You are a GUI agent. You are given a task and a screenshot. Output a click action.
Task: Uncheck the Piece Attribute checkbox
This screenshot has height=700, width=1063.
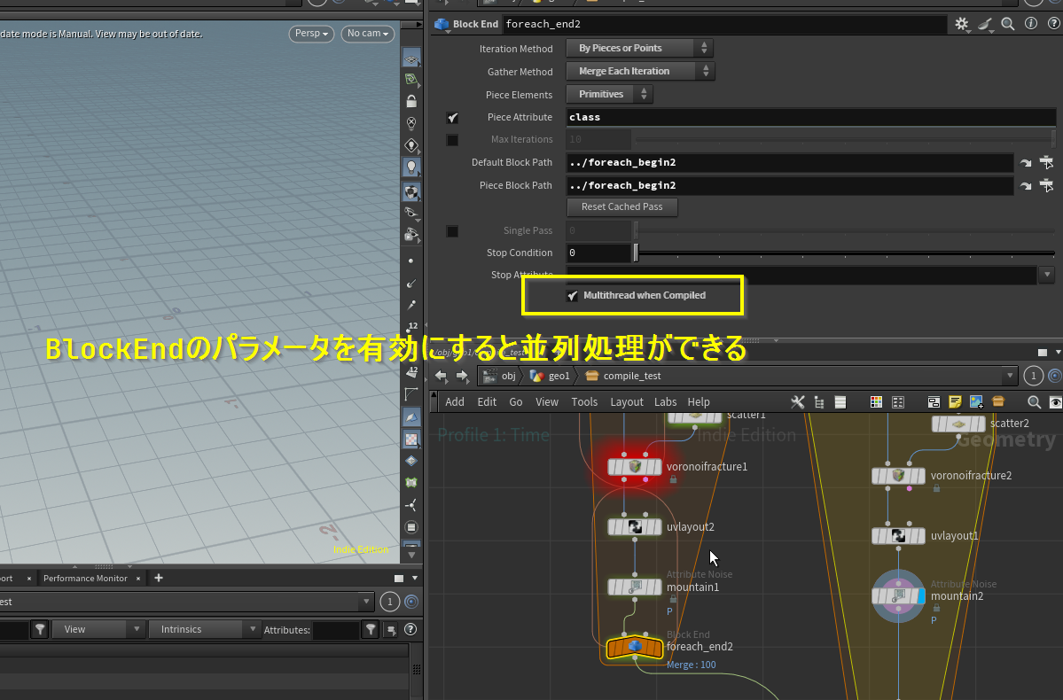coord(452,117)
